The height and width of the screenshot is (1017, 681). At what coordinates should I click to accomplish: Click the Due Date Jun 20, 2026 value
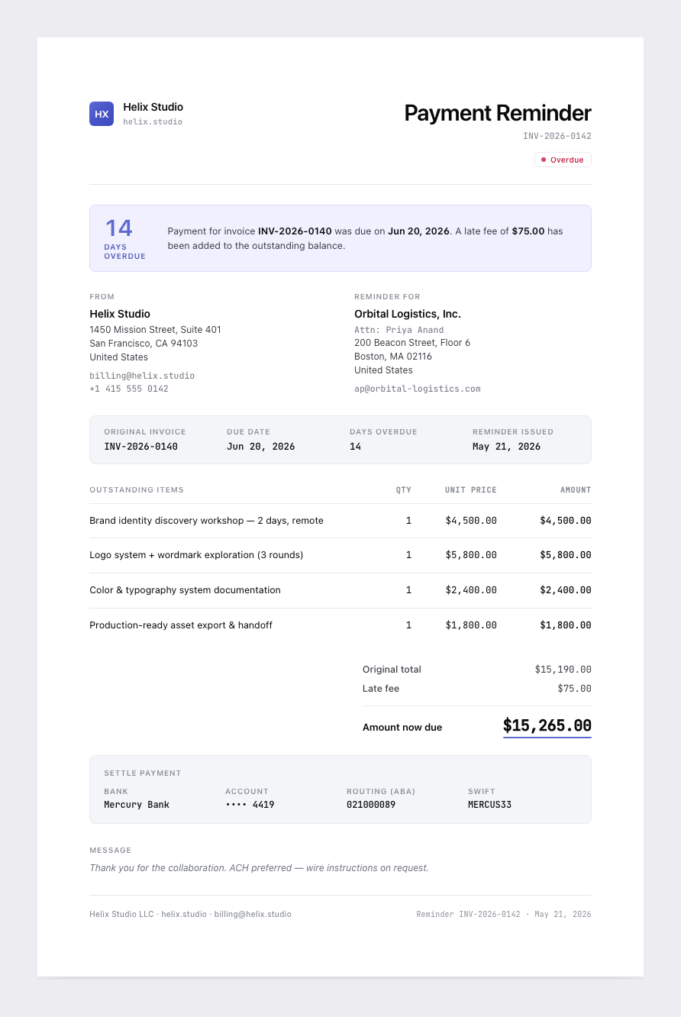[261, 447]
